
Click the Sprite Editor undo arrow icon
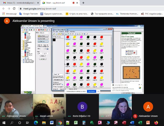click(70, 34)
